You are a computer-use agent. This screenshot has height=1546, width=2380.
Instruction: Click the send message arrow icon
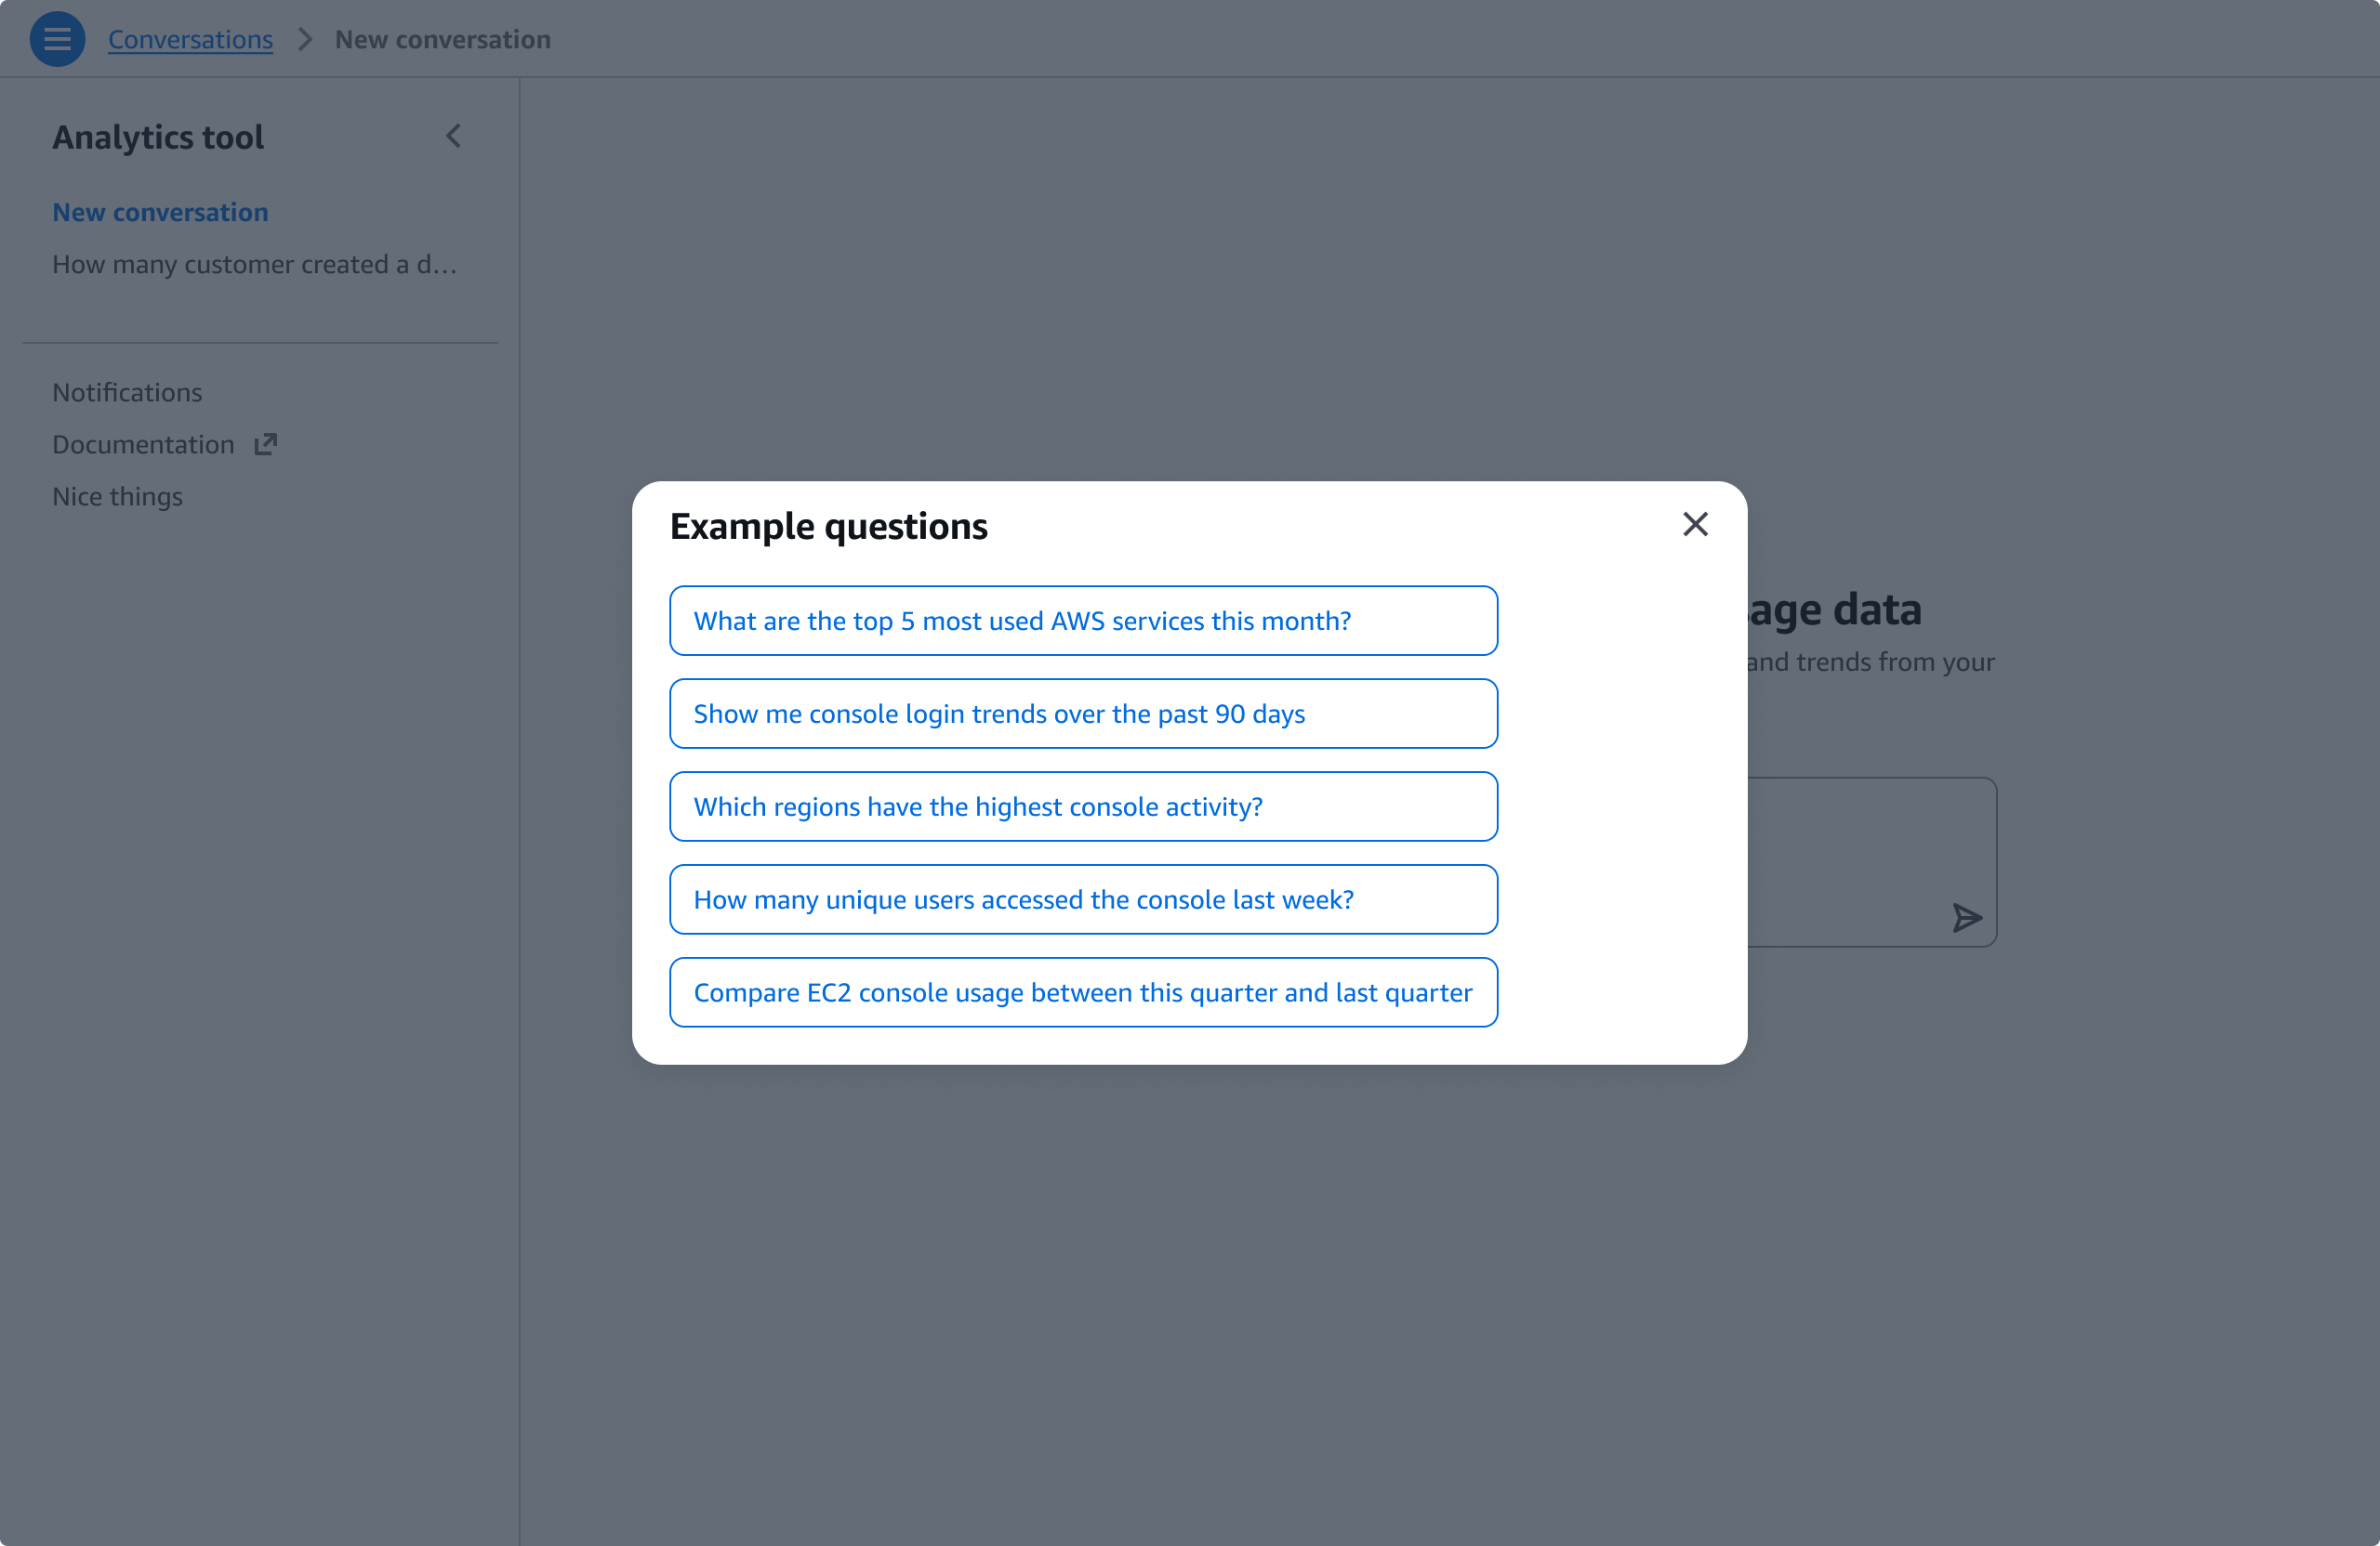[x=1966, y=917]
